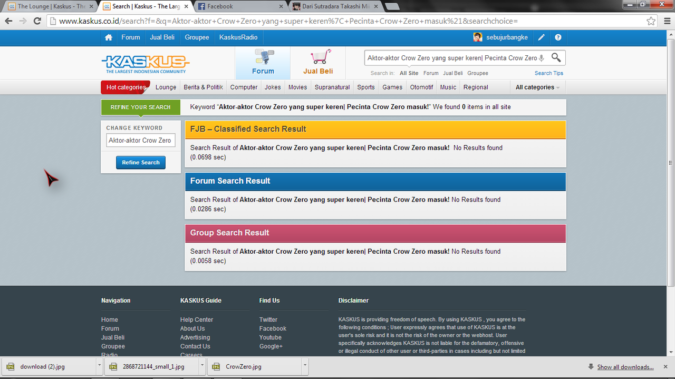
Task: Click the Refine Search button
Action: (141, 163)
